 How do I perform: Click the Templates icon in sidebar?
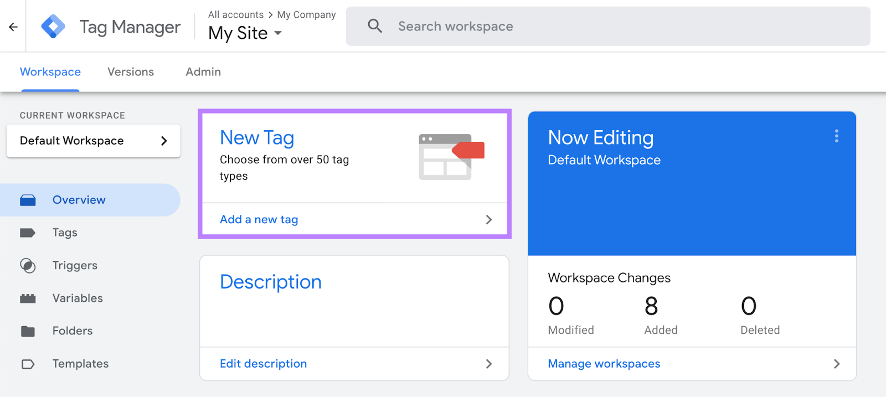28,364
